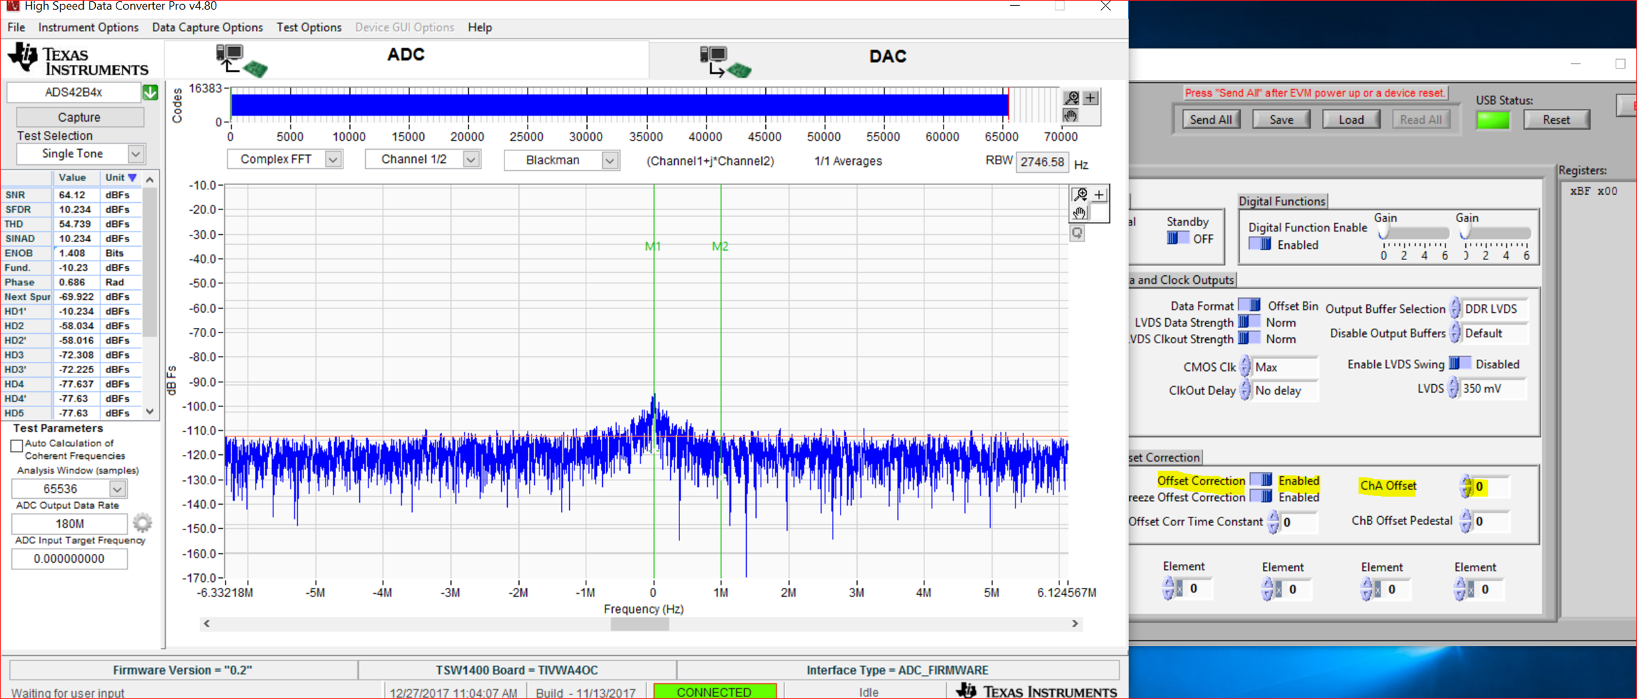Screen dimensions: 1637x699
Task: Click the green device download arrow icon
Action: (150, 92)
